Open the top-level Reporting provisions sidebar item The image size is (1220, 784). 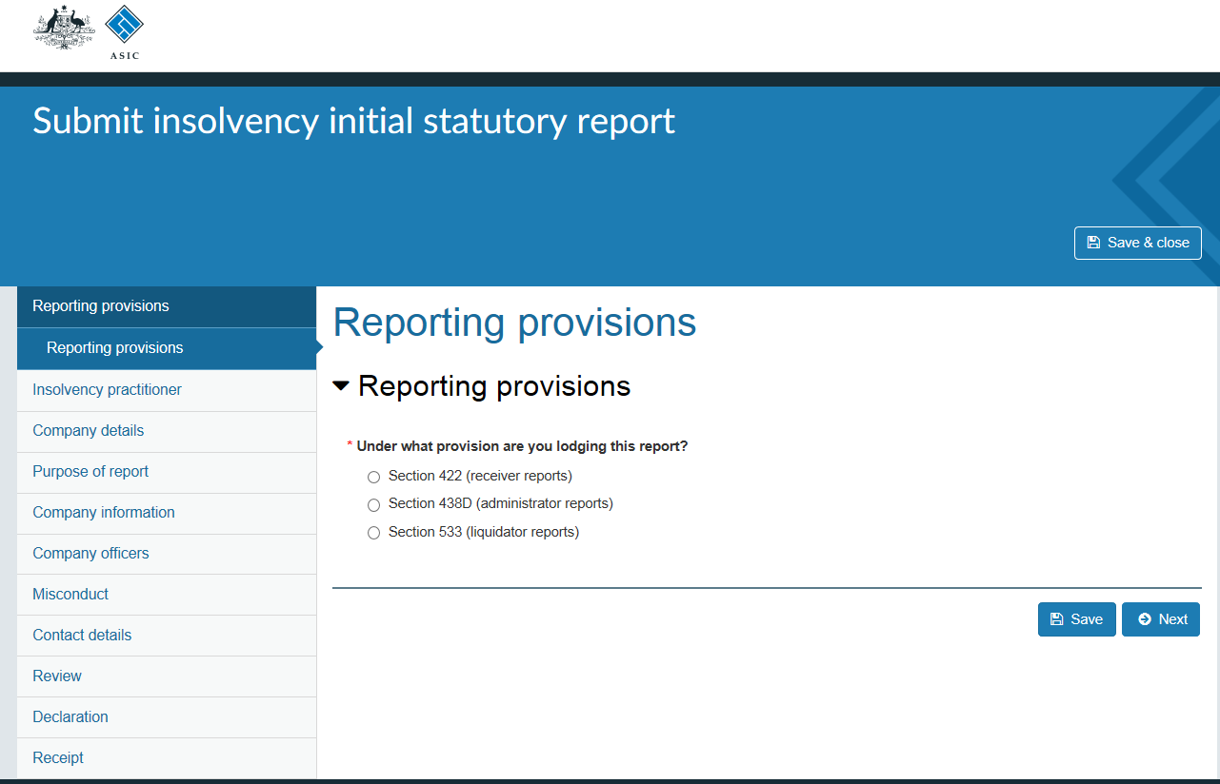(x=167, y=306)
